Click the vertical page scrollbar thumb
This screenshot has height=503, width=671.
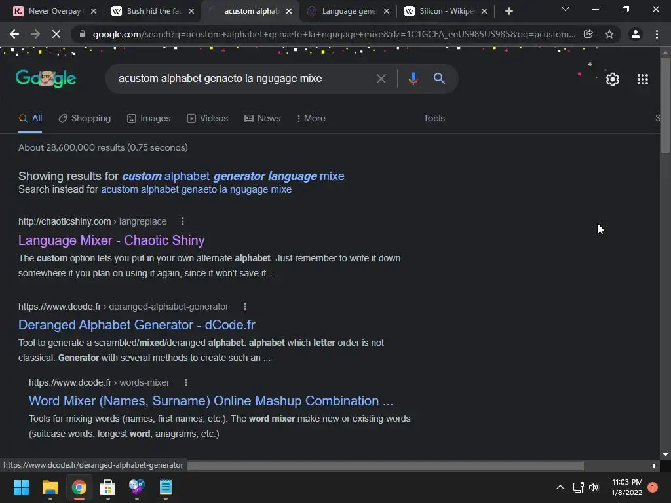pyautogui.click(x=665, y=105)
